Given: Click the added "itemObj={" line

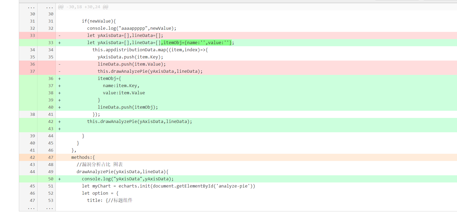Looking at the screenshot, I should [109, 78].
